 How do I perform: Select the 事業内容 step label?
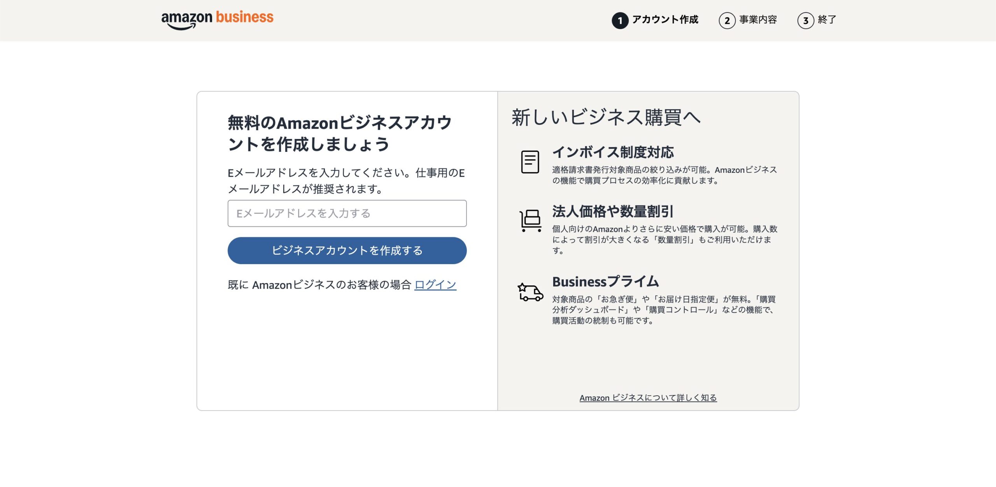click(x=758, y=19)
